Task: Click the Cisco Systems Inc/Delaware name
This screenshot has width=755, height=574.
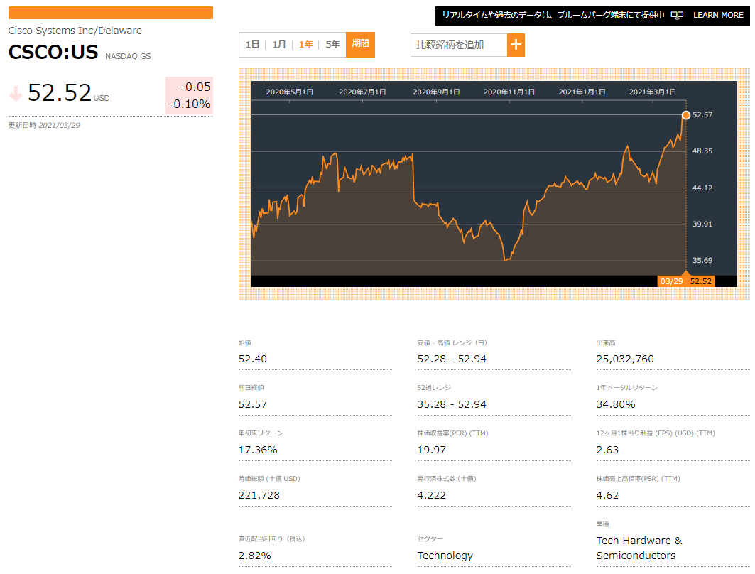Action: click(x=75, y=31)
